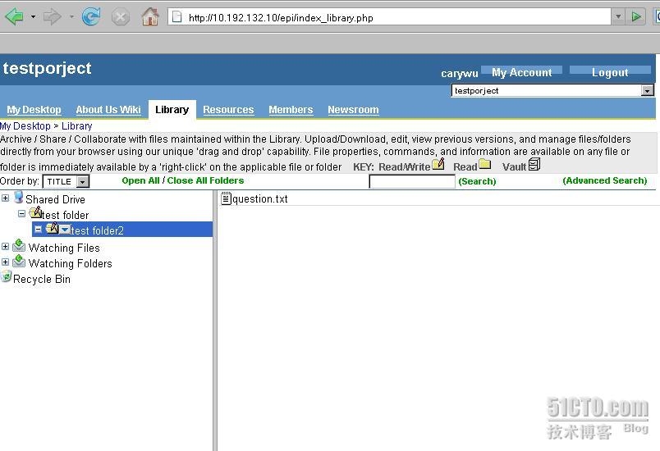Select the test folder2 tree item
Viewport: 660px width, 451px height.
[x=97, y=230]
